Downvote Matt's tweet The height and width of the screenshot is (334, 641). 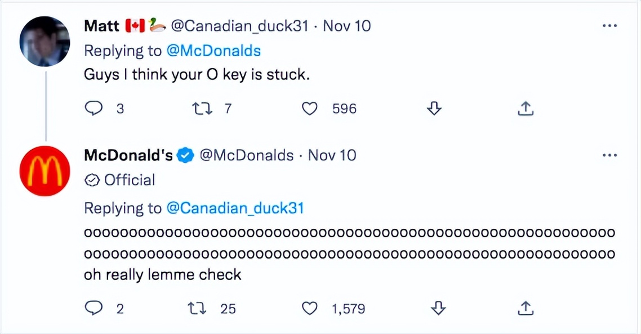point(433,109)
